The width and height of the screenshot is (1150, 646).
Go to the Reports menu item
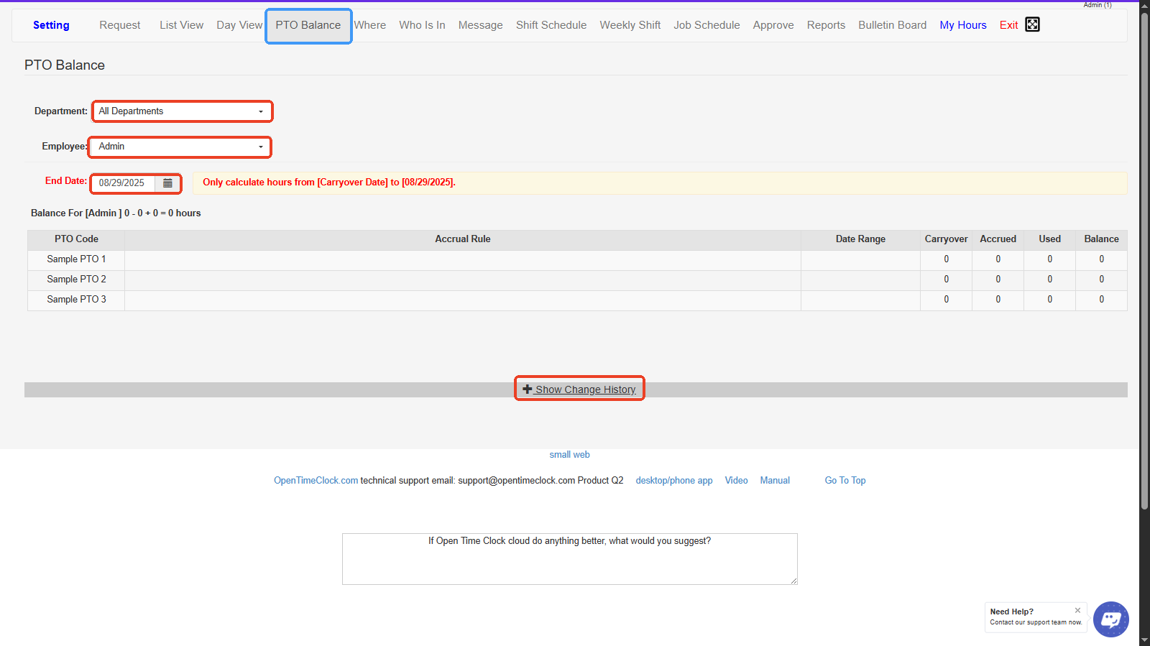(x=826, y=25)
